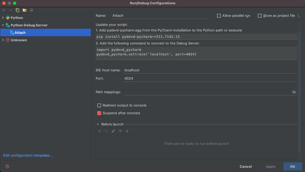
Task: Enable Allow parallel run
Action: click(219, 15)
